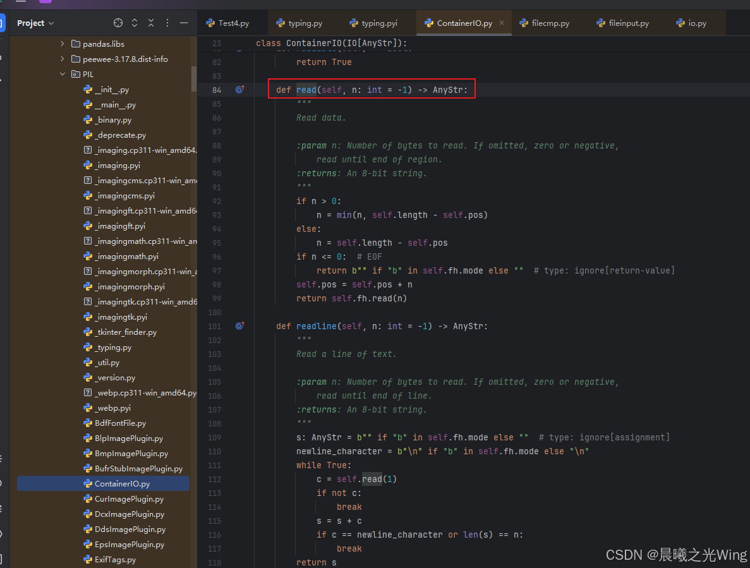Open the Project view mode dropdown

click(51, 23)
